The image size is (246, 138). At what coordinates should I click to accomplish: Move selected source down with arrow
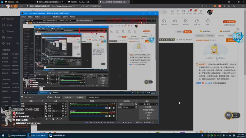click(x=61, y=119)
